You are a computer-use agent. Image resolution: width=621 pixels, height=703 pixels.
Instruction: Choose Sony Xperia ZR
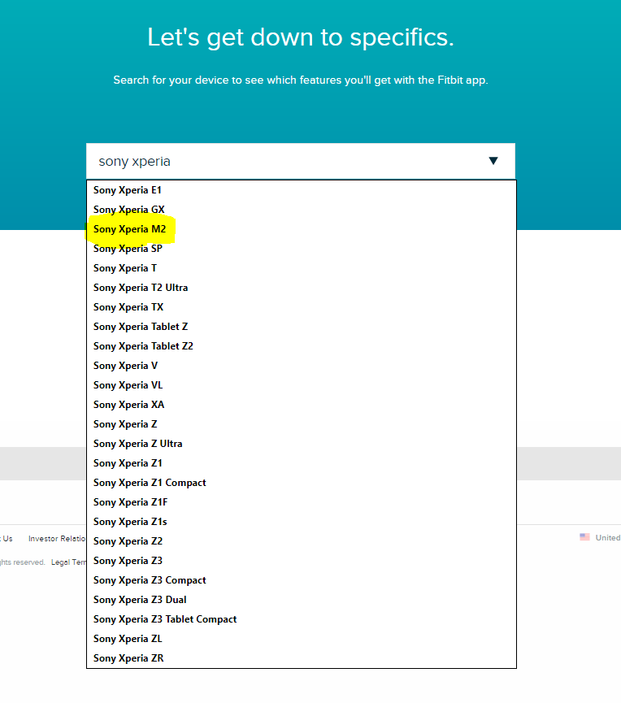[x=302, y=658]
